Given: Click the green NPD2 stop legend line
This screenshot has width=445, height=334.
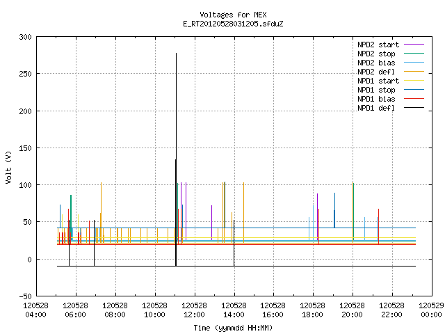Looking at the screenshot, I should 414,54.
